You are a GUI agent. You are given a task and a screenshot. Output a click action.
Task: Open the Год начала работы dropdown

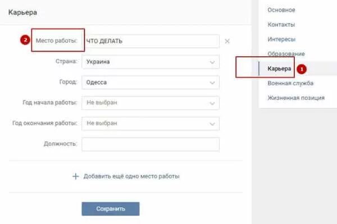(x=151, y=103)
